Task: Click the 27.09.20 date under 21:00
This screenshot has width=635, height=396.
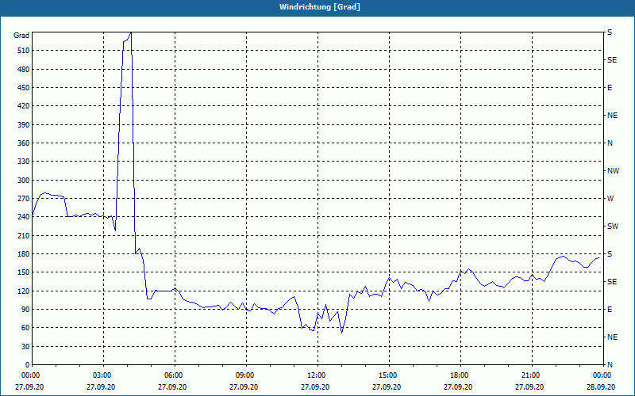Action: point(529,387)
